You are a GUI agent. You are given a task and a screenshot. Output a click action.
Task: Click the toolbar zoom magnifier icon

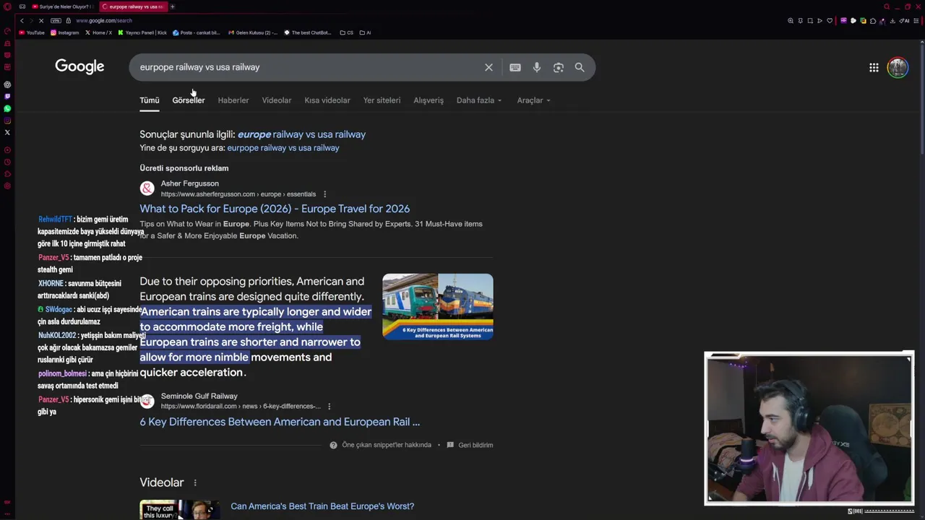(x=791, y=20)
